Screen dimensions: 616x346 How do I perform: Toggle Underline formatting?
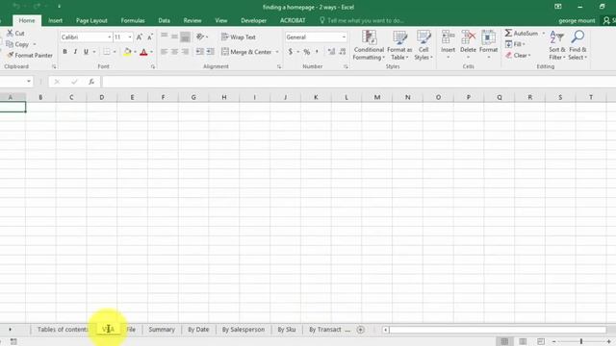click(x=86, y=52)
